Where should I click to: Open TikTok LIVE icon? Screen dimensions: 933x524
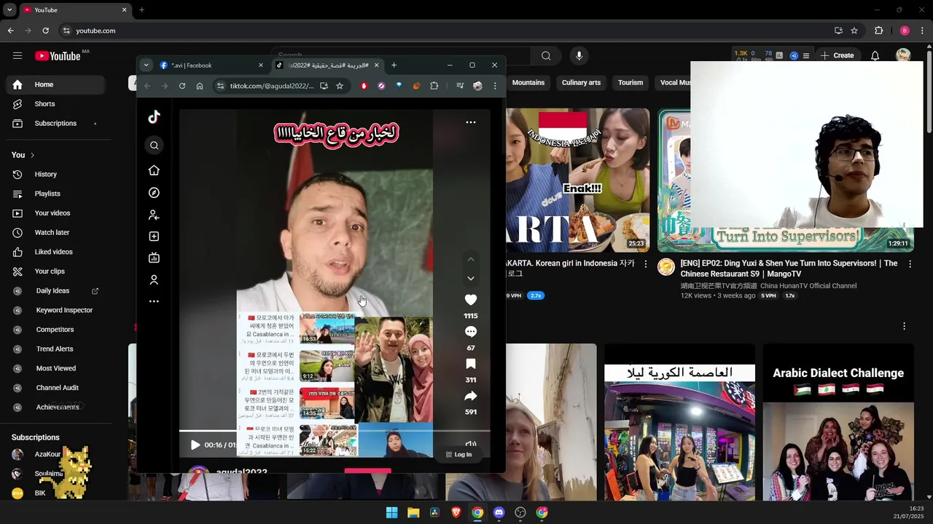[154, 258]
